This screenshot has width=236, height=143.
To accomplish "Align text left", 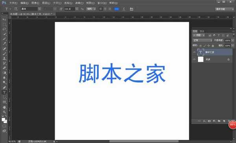I will point(101,9).
